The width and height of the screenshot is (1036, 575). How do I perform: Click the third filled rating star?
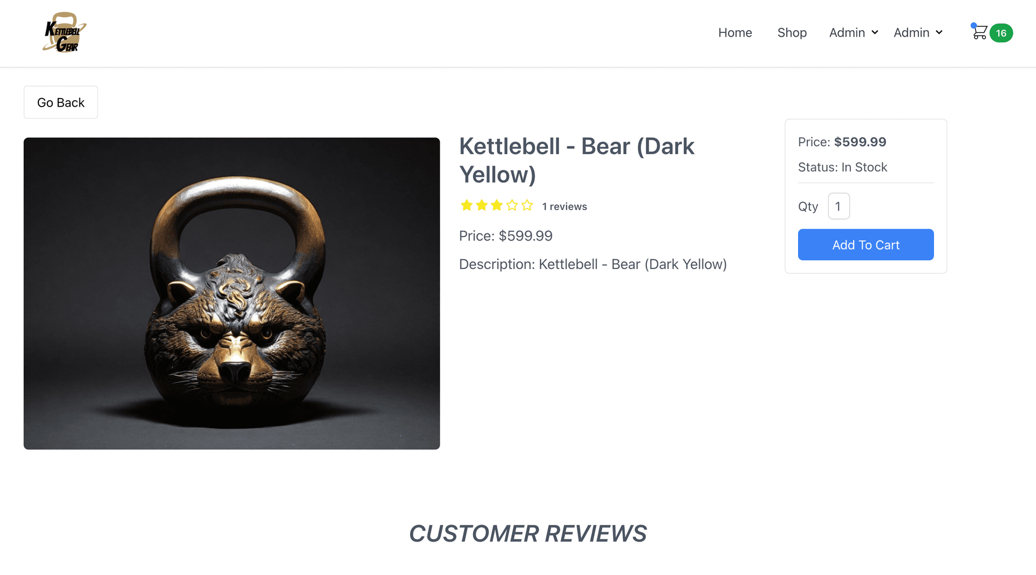(497, 205)
